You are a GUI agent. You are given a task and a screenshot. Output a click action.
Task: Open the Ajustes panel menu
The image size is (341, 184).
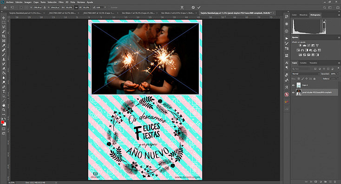point(339,38)
